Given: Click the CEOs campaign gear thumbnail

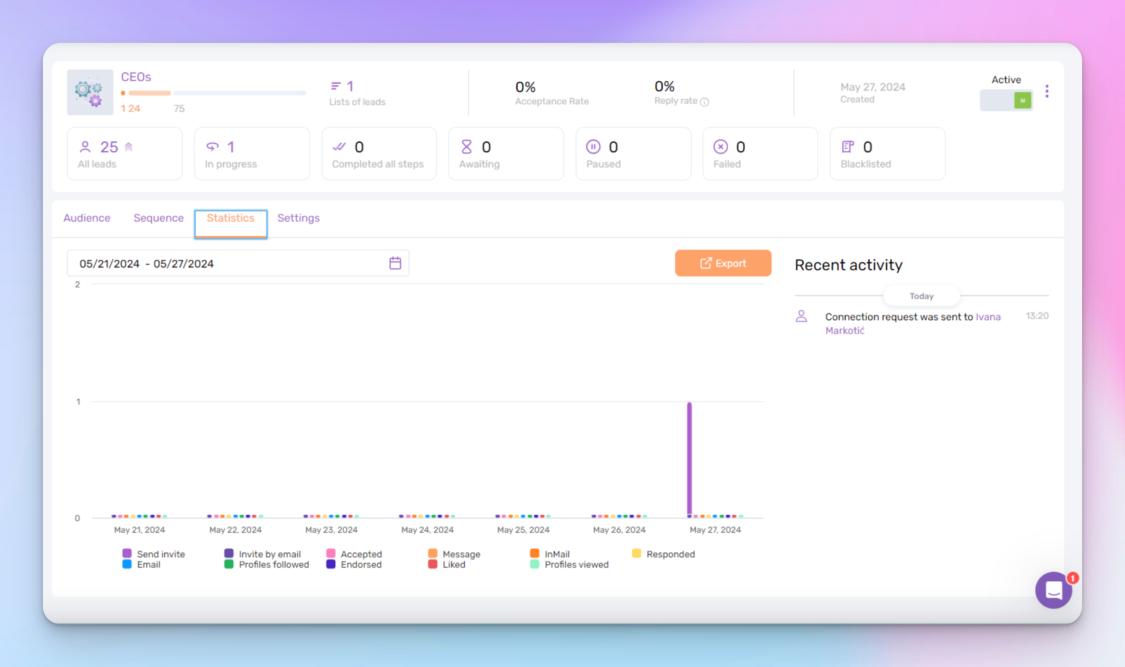Looking at the screenshot, I should click(90, 92).
